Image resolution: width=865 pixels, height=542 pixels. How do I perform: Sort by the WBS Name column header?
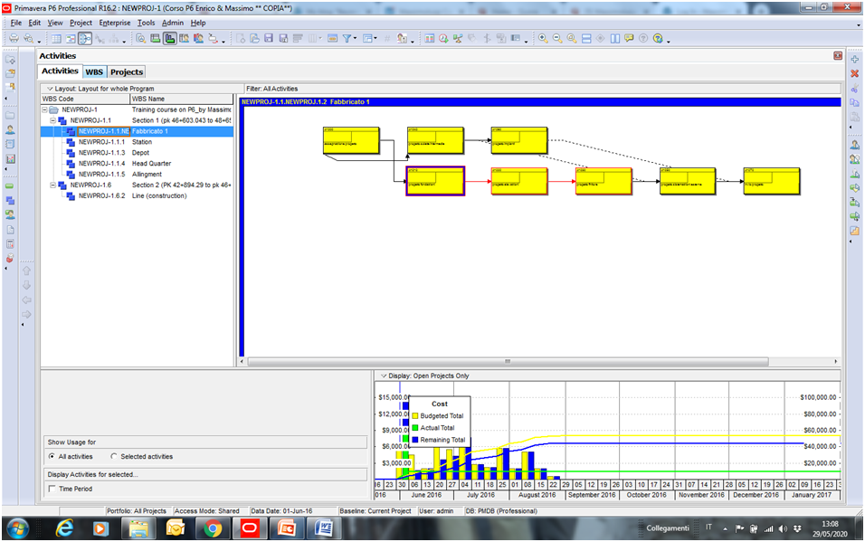coord(182,99)
